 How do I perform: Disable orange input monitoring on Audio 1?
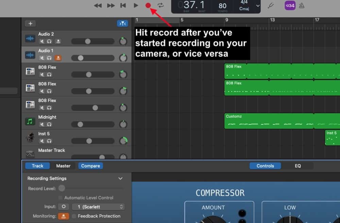tap(58, 58)
